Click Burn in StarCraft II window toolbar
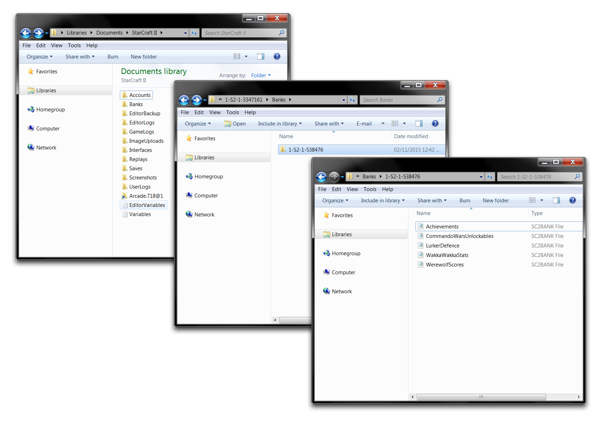This screenshot has height=423, width=604. (113, 56)
